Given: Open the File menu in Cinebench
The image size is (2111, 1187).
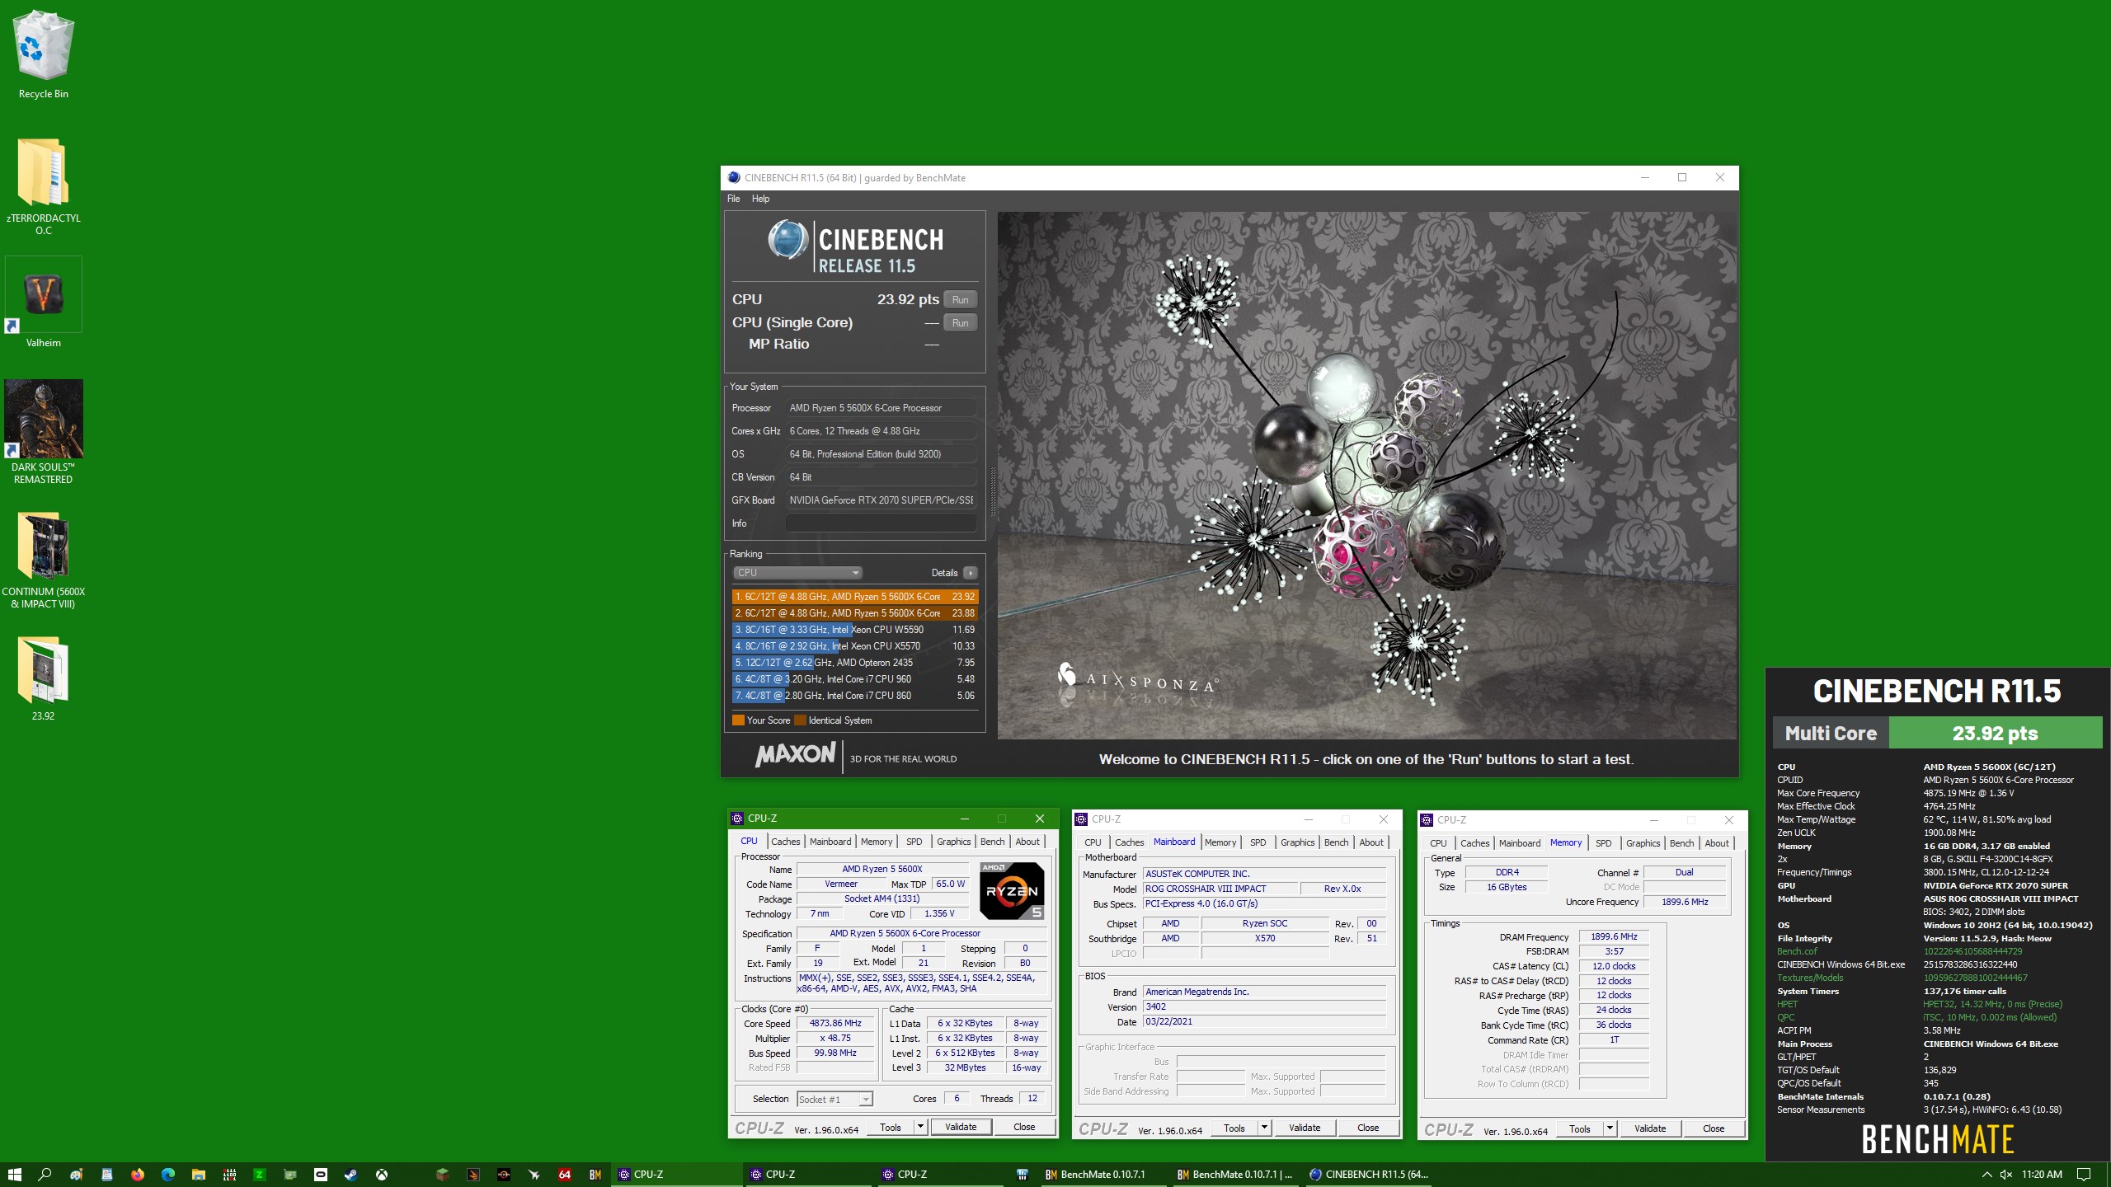Looking at the screenshot, I should (x=733, y=199).
